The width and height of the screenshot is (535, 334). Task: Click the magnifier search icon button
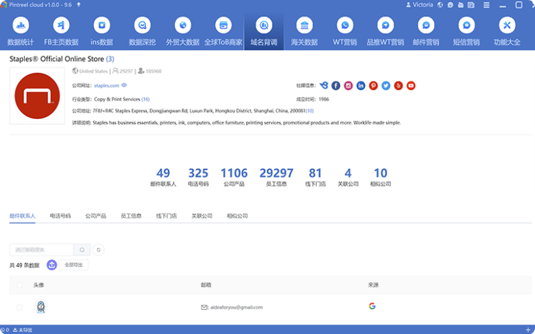click(82, 250)
